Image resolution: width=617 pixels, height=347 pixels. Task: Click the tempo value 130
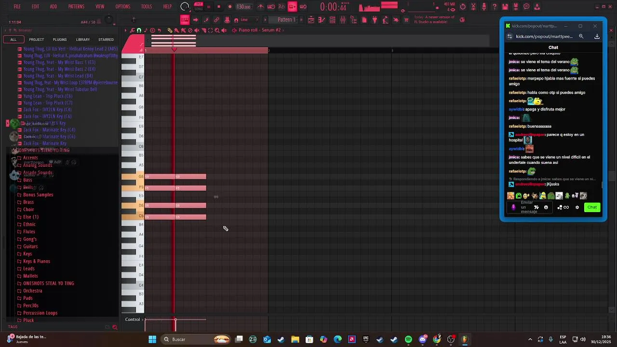243,7
